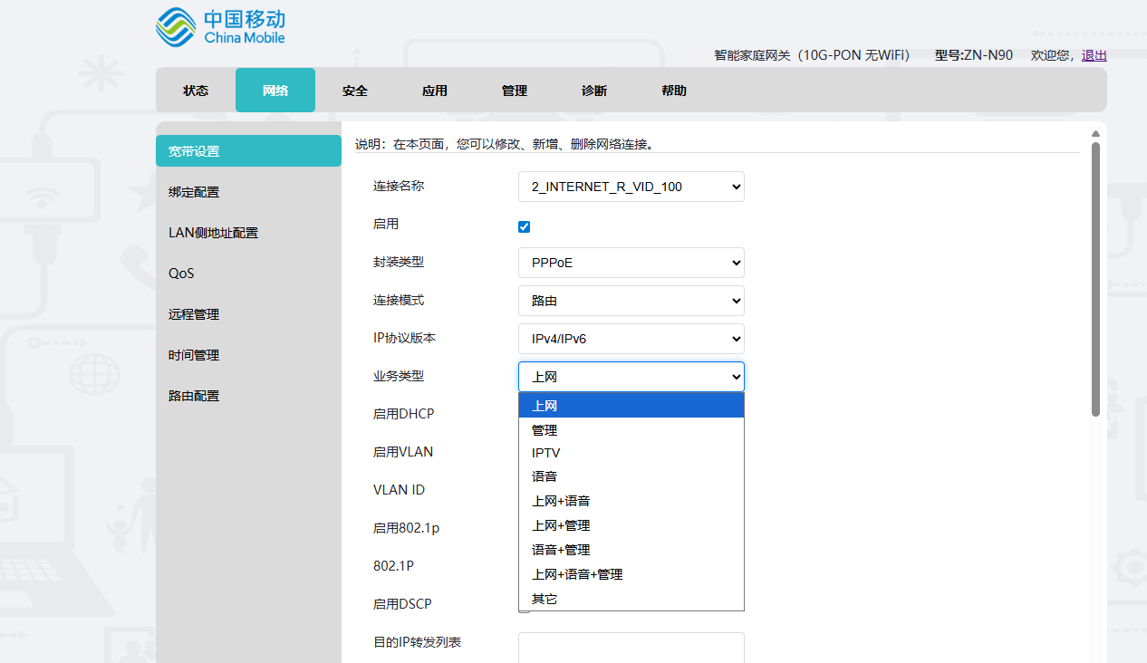This screenshot has width=1147, height=663.
Task: Click the page vertical scrollbar thumb
Action: coord(1095,279)
